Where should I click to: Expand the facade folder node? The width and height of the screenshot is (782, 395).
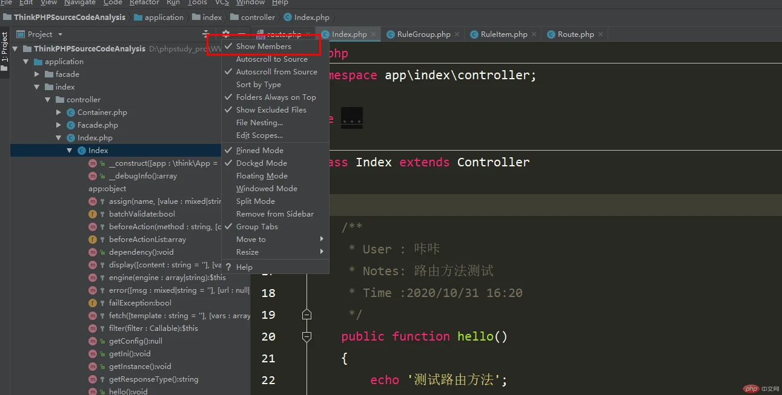37,74
